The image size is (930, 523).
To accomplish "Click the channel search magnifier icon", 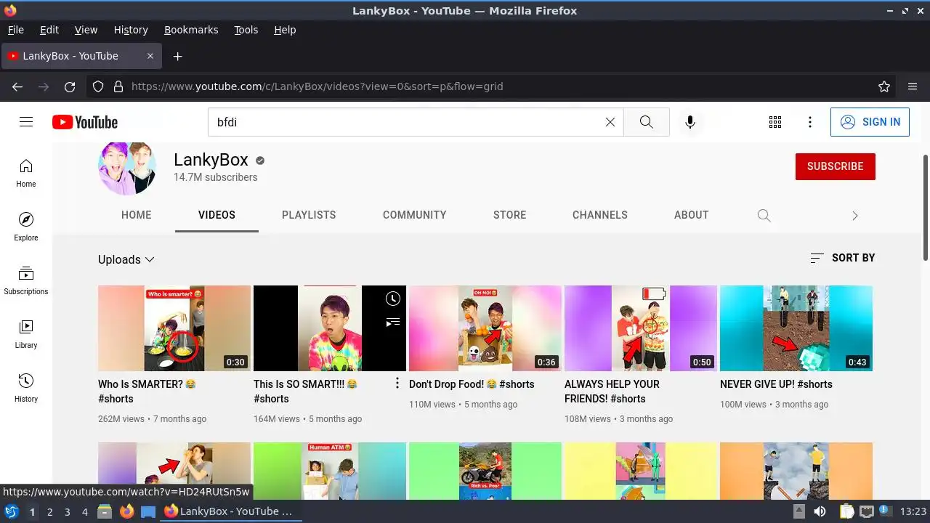I will click(x=764, y=215).
